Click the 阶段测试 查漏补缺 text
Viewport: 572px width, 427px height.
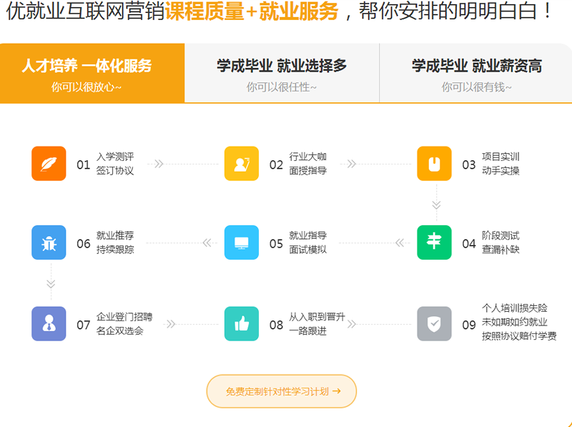(500, 242)
